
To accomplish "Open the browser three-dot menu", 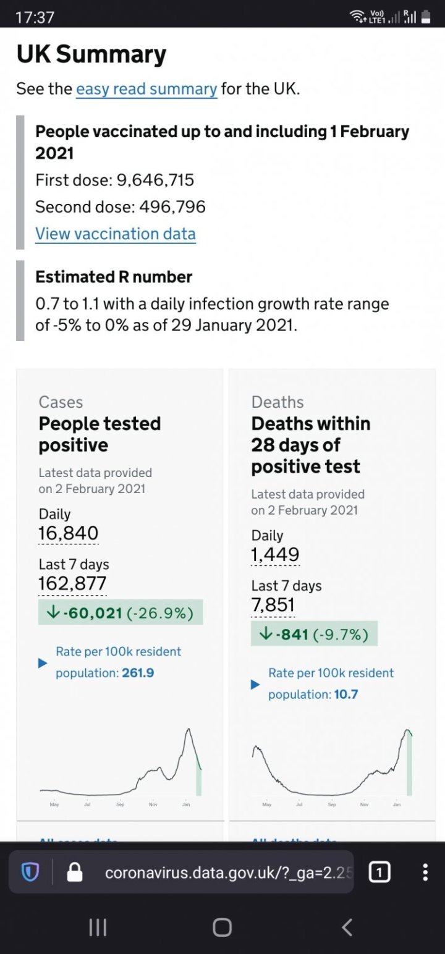I will tap(425, 872).
